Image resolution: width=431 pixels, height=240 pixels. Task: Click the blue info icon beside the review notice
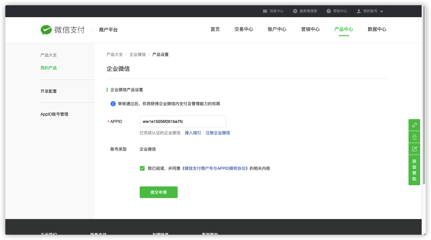coord(113,104)
